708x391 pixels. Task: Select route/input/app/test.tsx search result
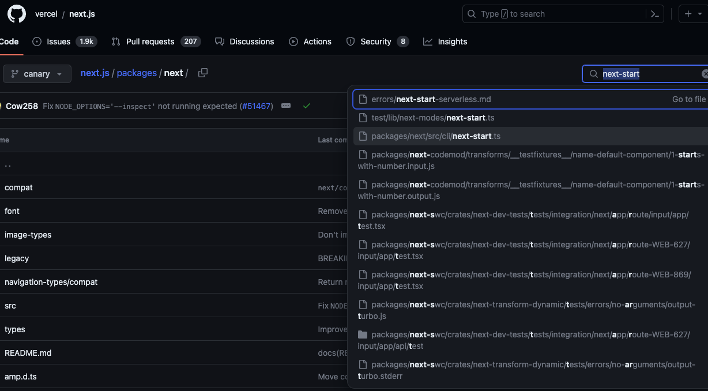point(530,220)
